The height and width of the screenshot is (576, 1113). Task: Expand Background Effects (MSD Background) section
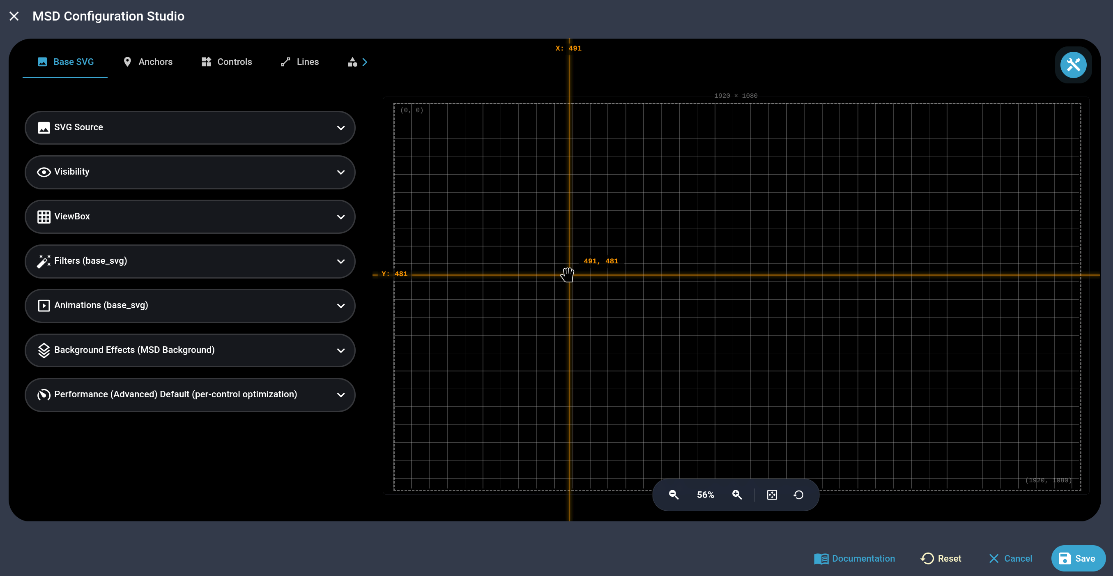(190, 350)
